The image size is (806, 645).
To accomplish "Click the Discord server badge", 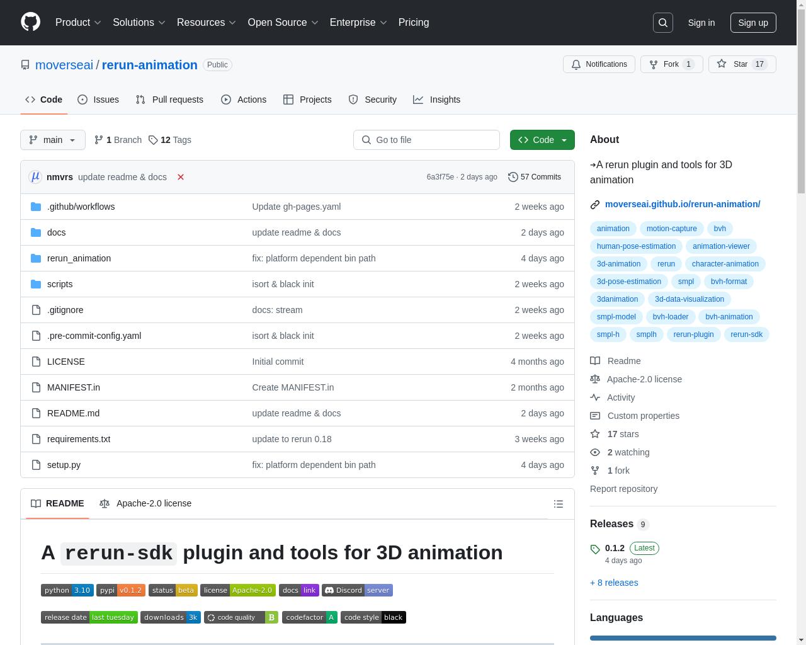I will pos(357,590).
